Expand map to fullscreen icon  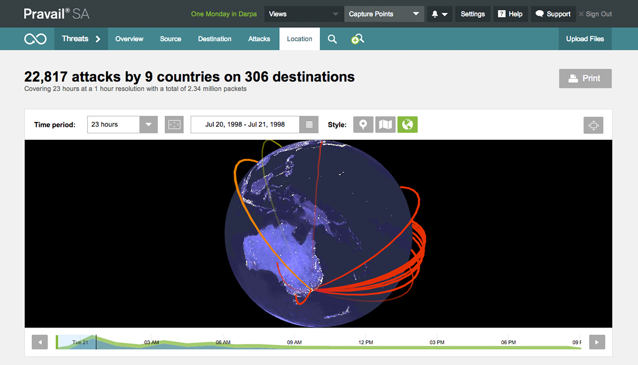593,125
